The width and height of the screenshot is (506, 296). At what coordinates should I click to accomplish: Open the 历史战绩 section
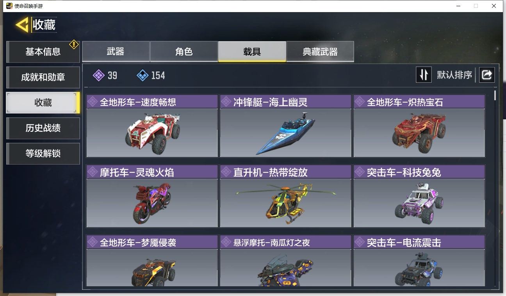(43, 128)
